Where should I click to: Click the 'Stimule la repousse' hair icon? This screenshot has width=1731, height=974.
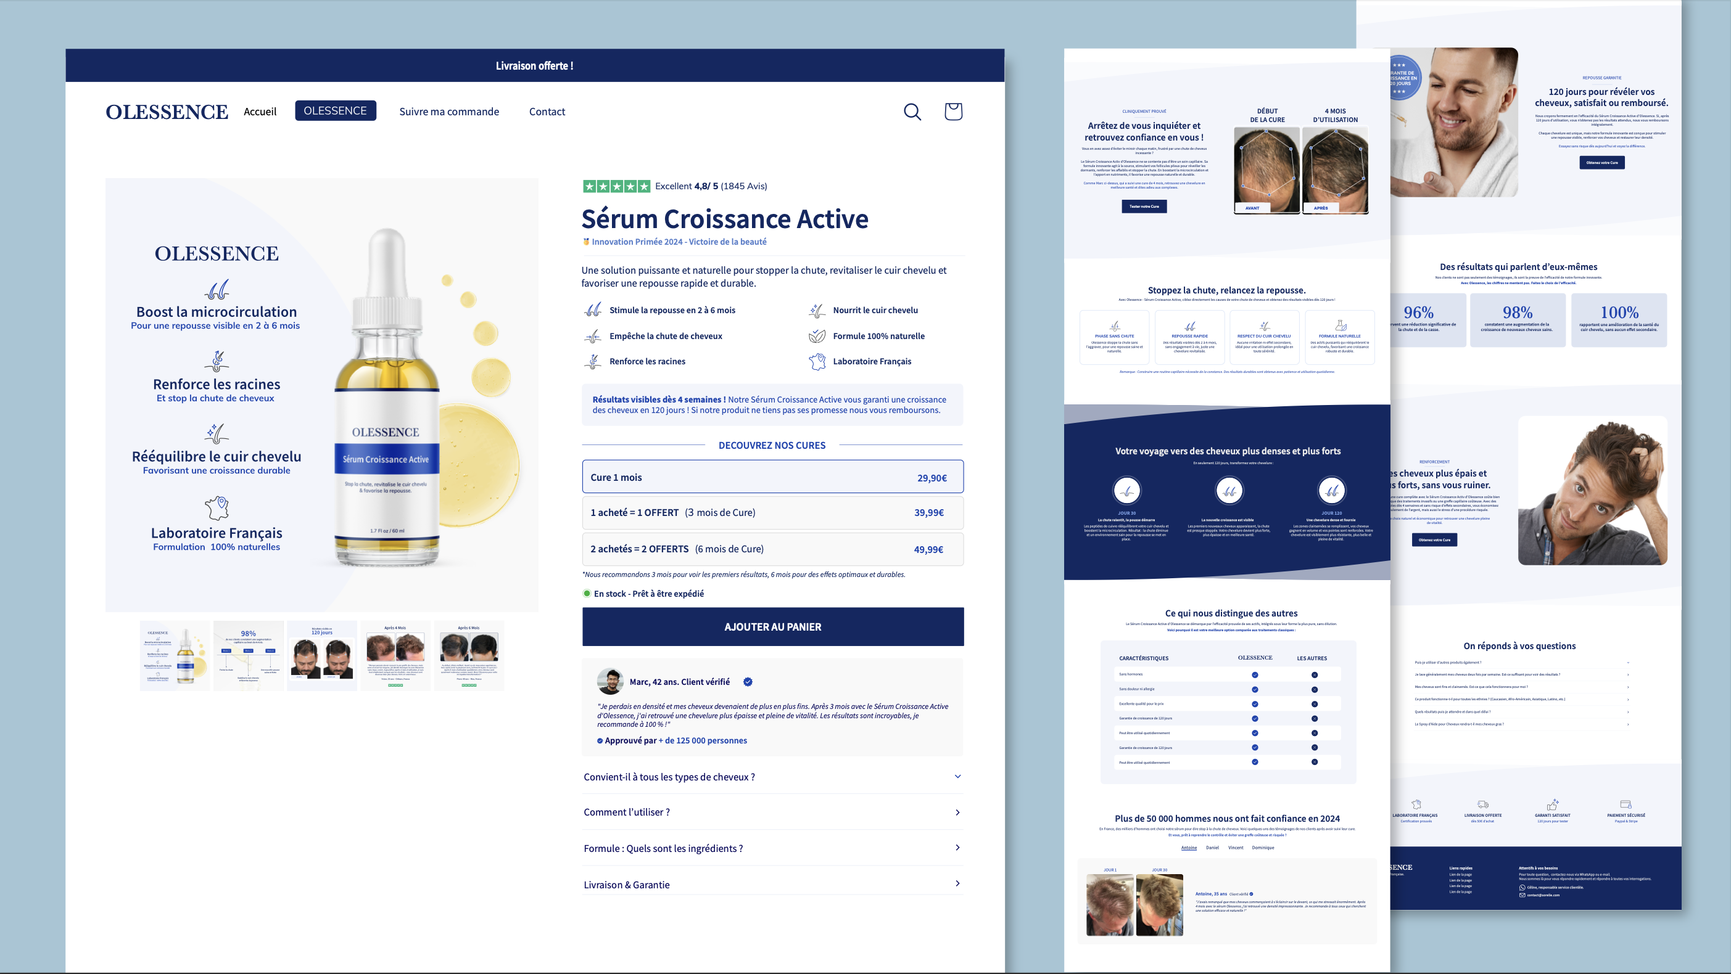[x=593, y=309]
